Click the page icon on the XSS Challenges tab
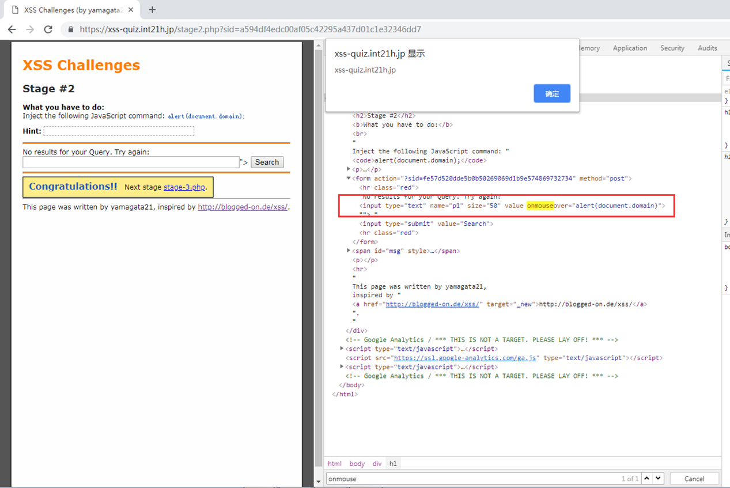Viewport: 730px width, 488px height. (15, 10)
